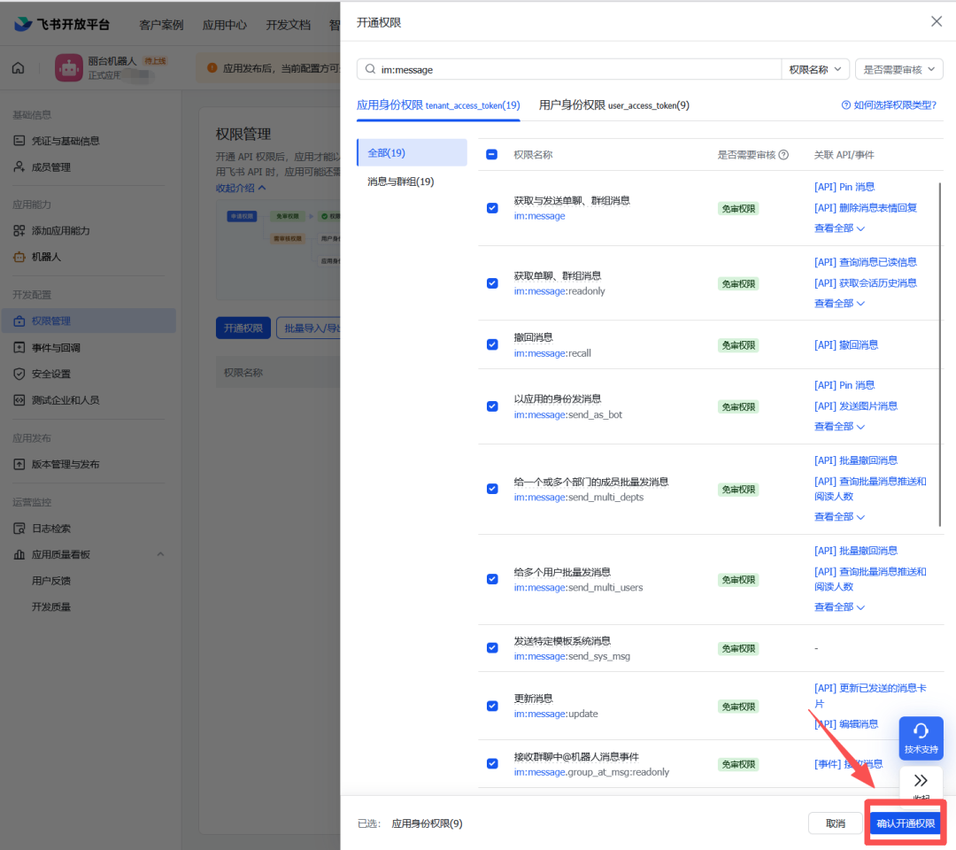Image resolution: width=956 pixels, height=850 pixels.
Task: Click the question icon for 如何选择权限类型
Action: (845, 104)
